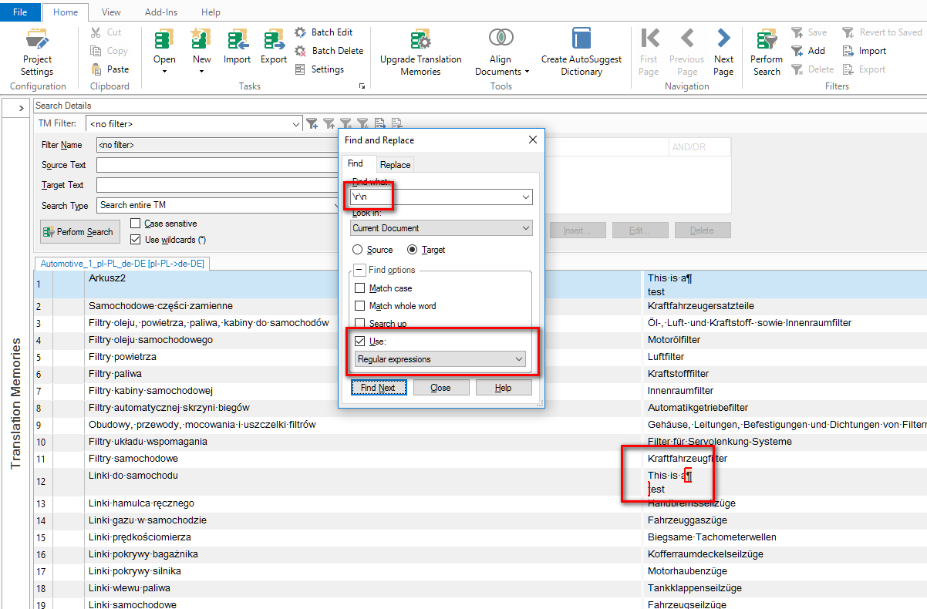Open the File ribbon tab
The height and width of the screenshot is (609, 927).
coord(21,12)
